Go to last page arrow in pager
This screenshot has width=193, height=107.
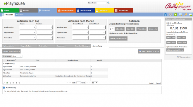[90, 83]
